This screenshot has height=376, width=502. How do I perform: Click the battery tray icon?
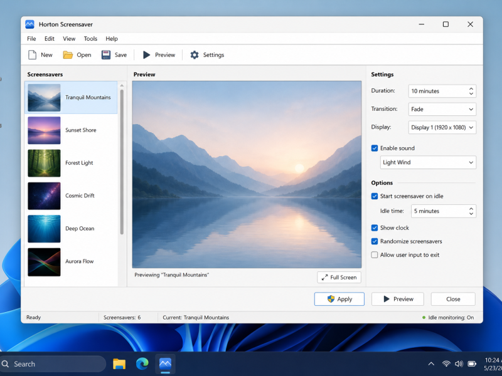[472, 364]
